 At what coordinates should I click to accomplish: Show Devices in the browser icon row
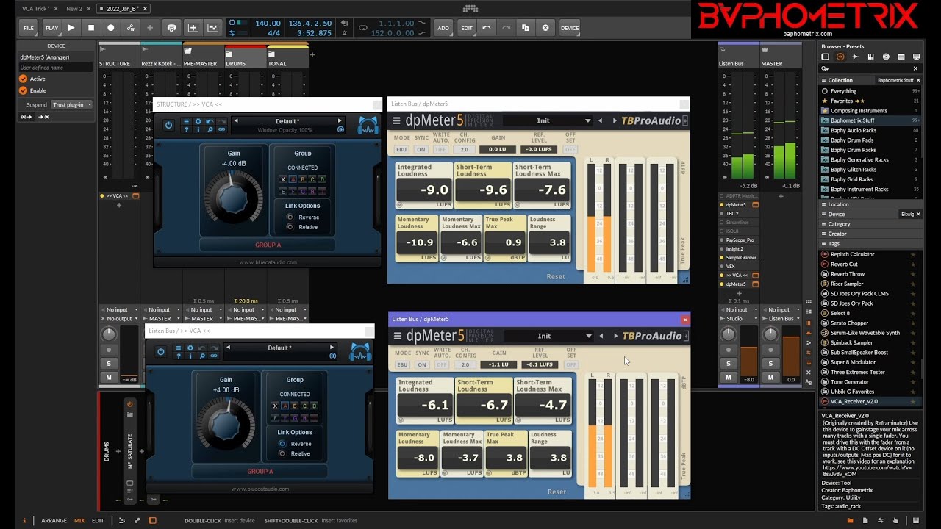click(826, 57)
